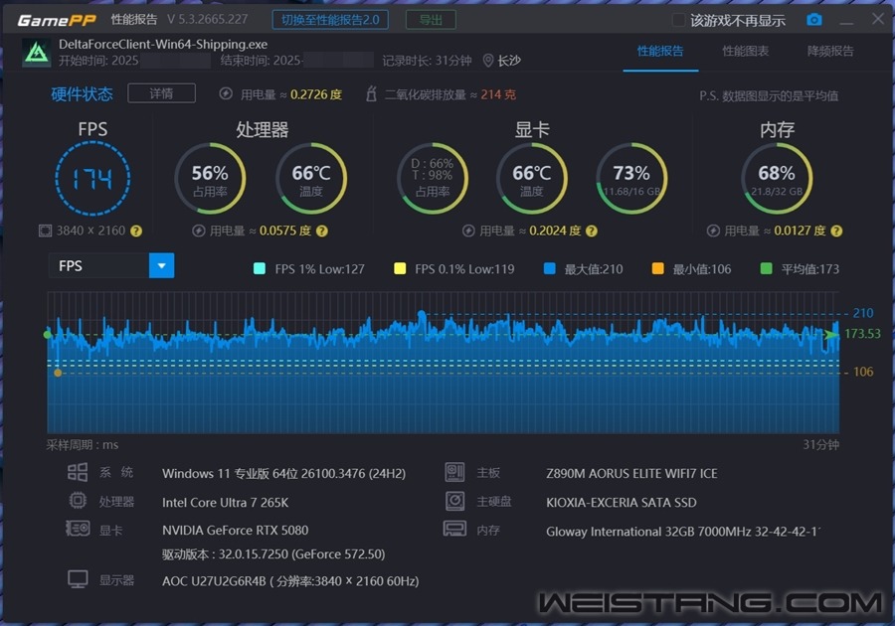The image size is (895, 626).
Task: Switch to the 性能图表 tab
Action: [746, 52]
